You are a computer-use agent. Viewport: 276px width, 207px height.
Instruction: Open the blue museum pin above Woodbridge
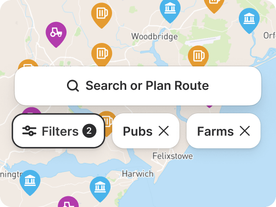(170, 9)
